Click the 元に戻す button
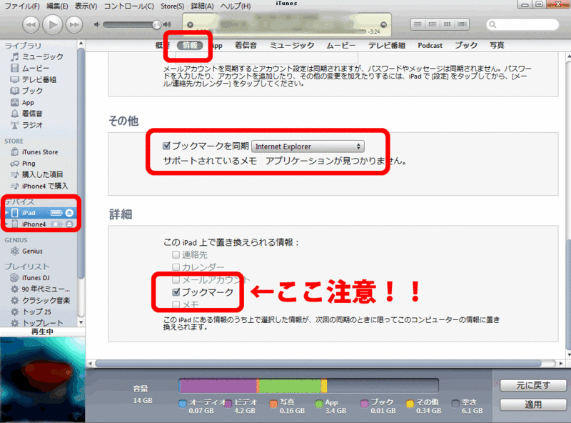Viewport: 571px width, 423px height. pyautogui.click(x=533, y=385)
